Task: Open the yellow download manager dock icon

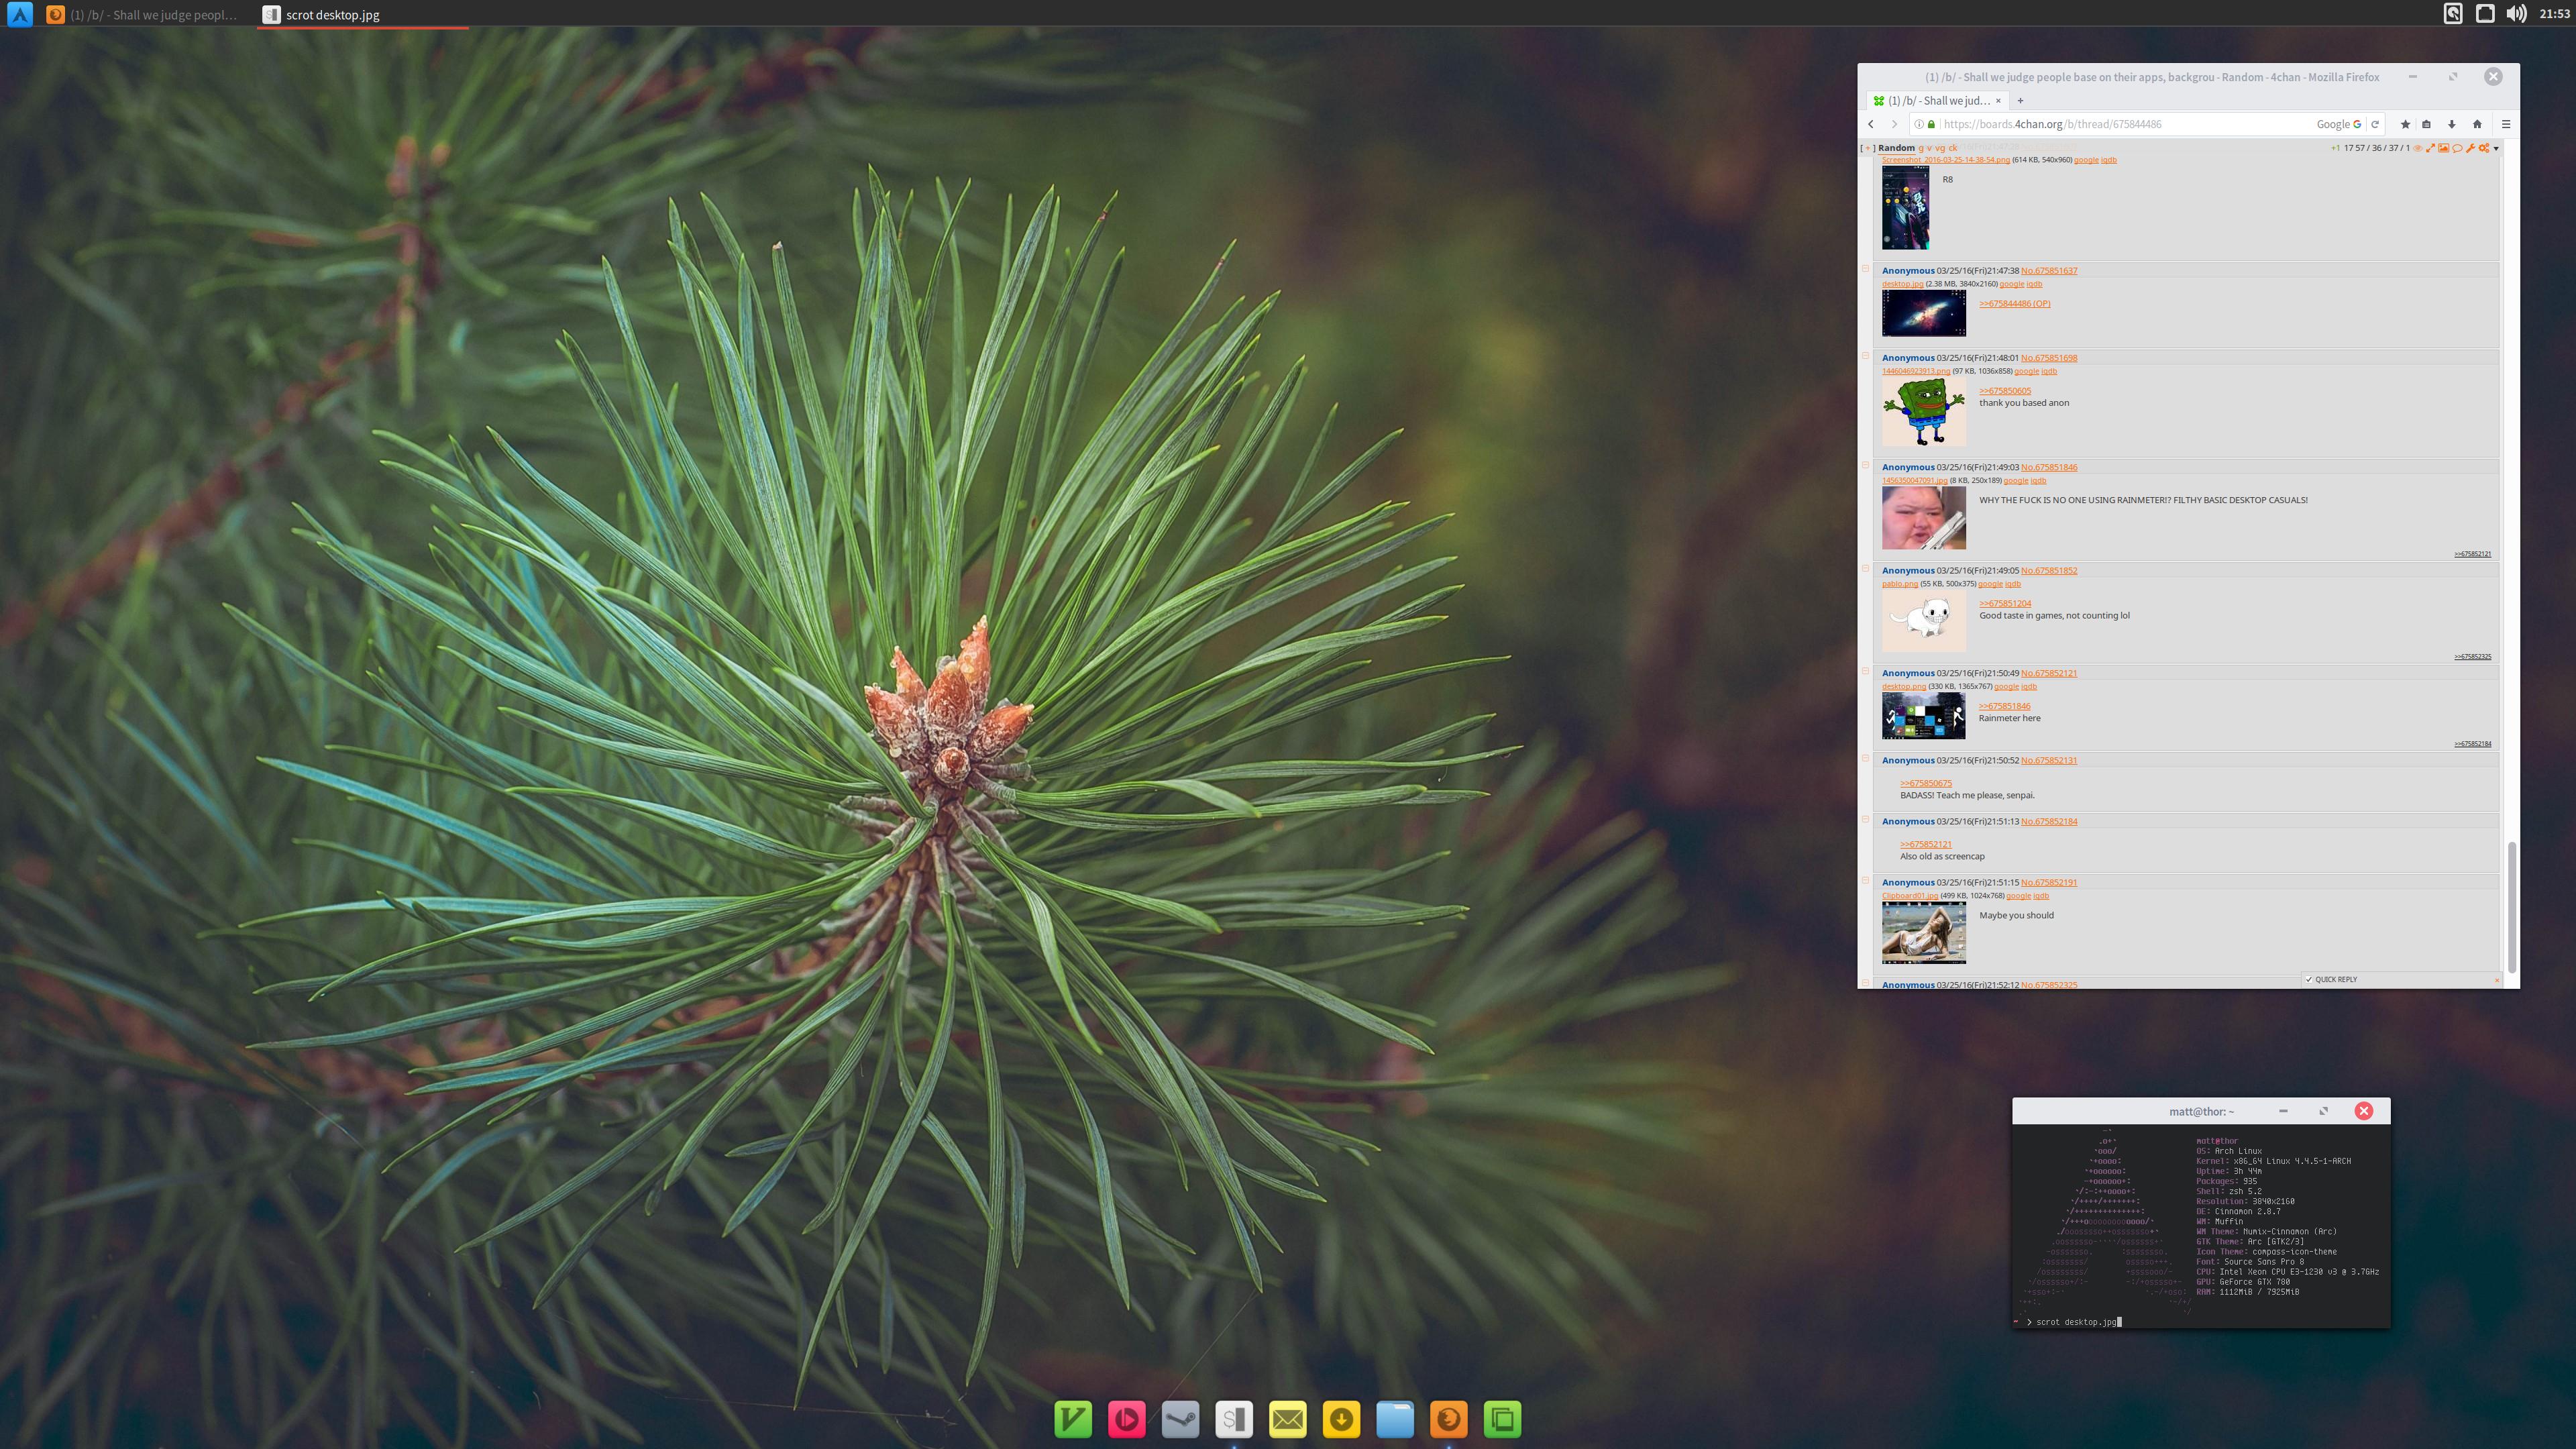Action: pos(1342,1419)
